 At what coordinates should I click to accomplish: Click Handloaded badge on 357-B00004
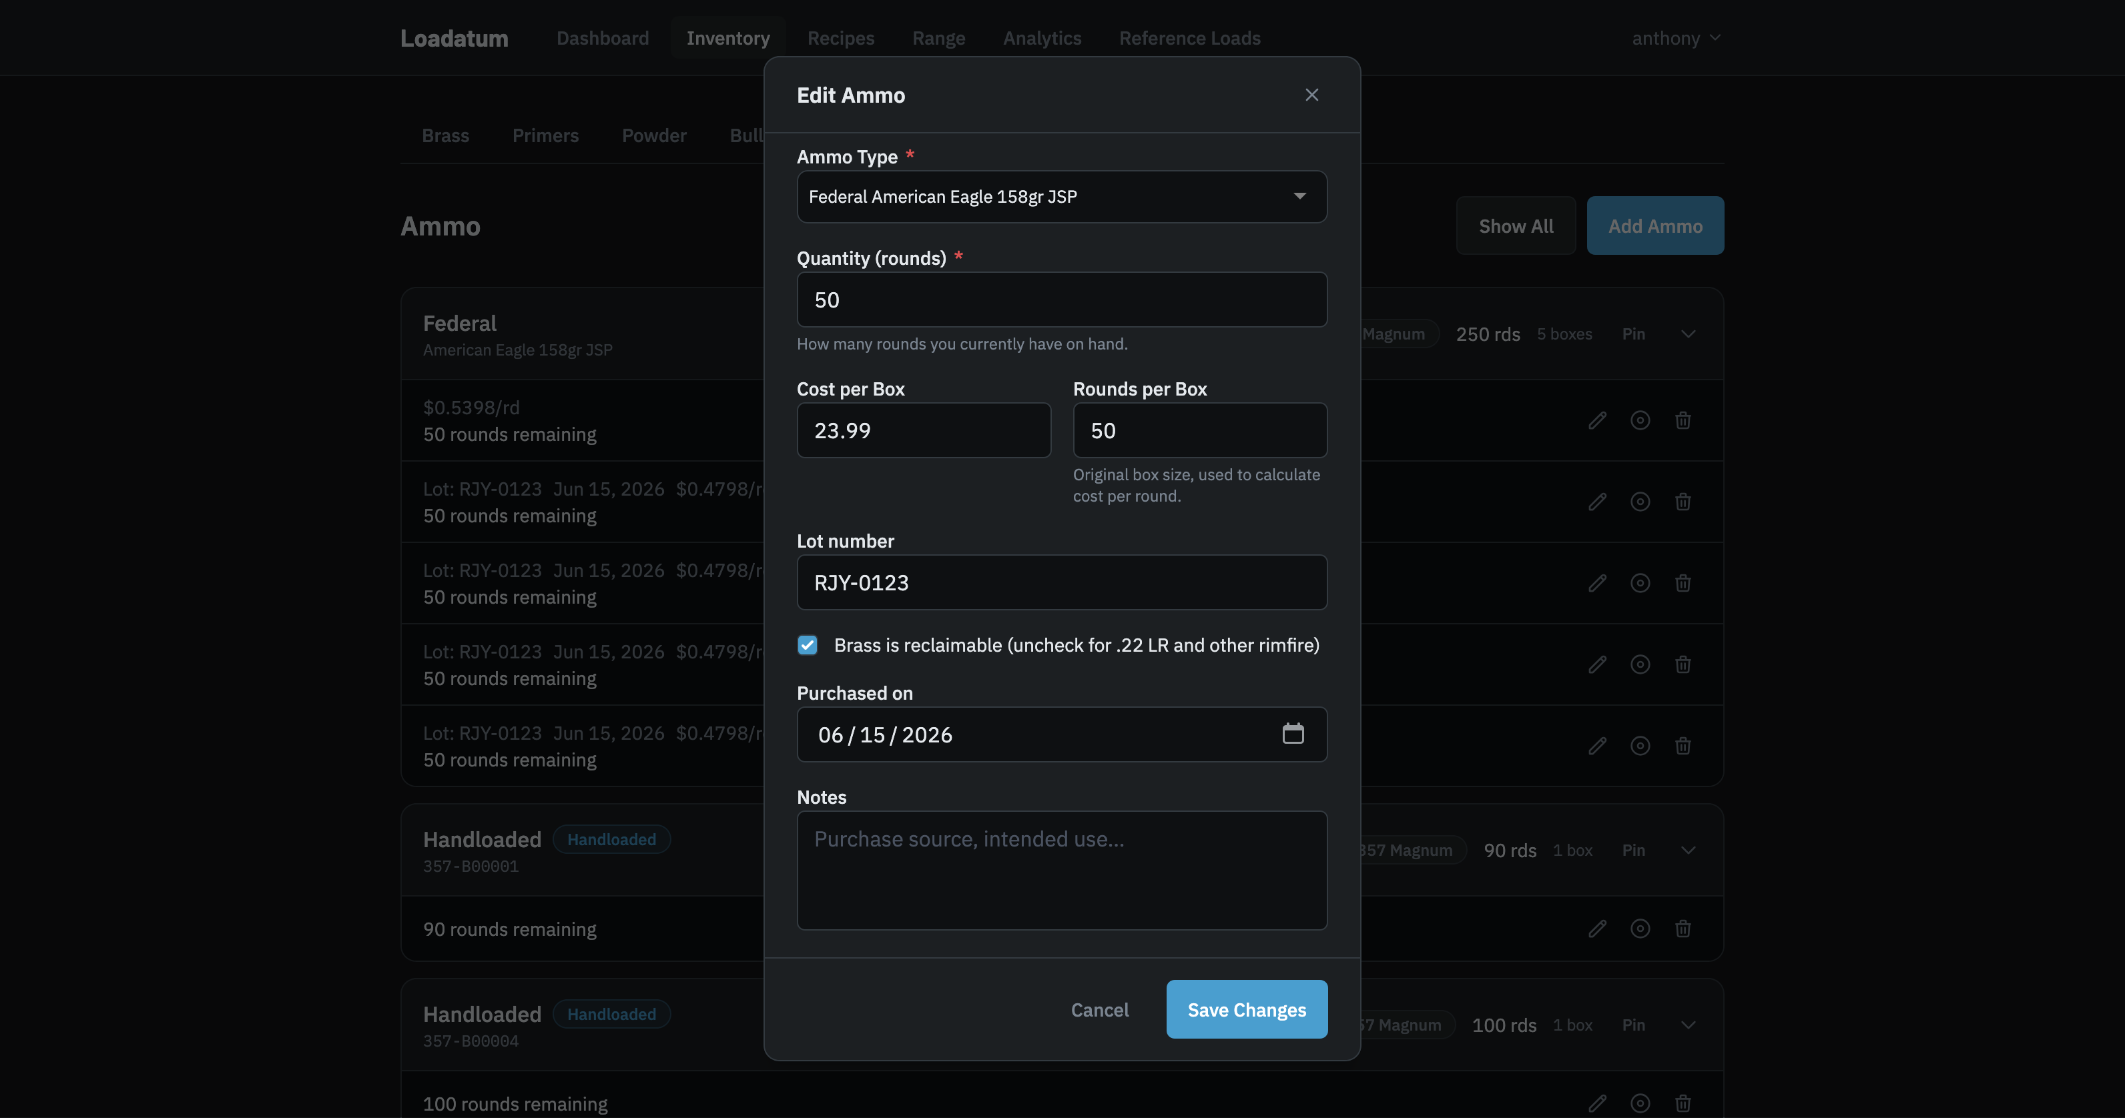pyautogui.click(x=611, y=1014)
